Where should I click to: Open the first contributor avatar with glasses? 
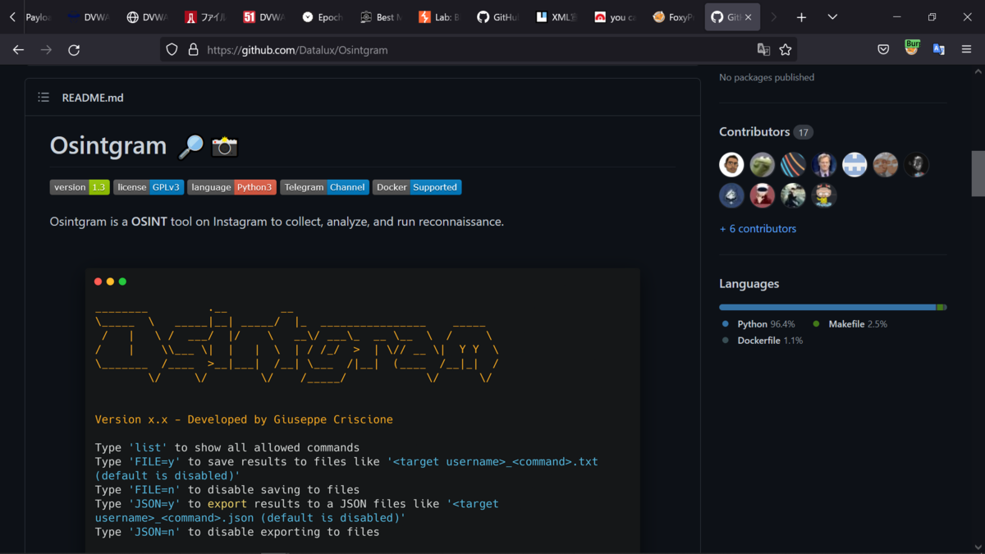[x=731, y=165]
